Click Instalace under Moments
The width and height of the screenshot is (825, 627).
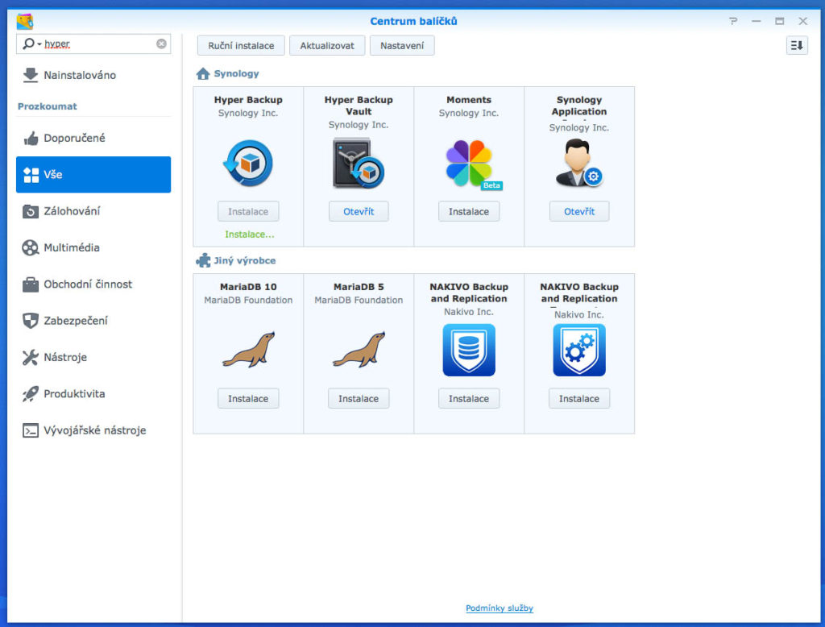(x=469, y=212)
